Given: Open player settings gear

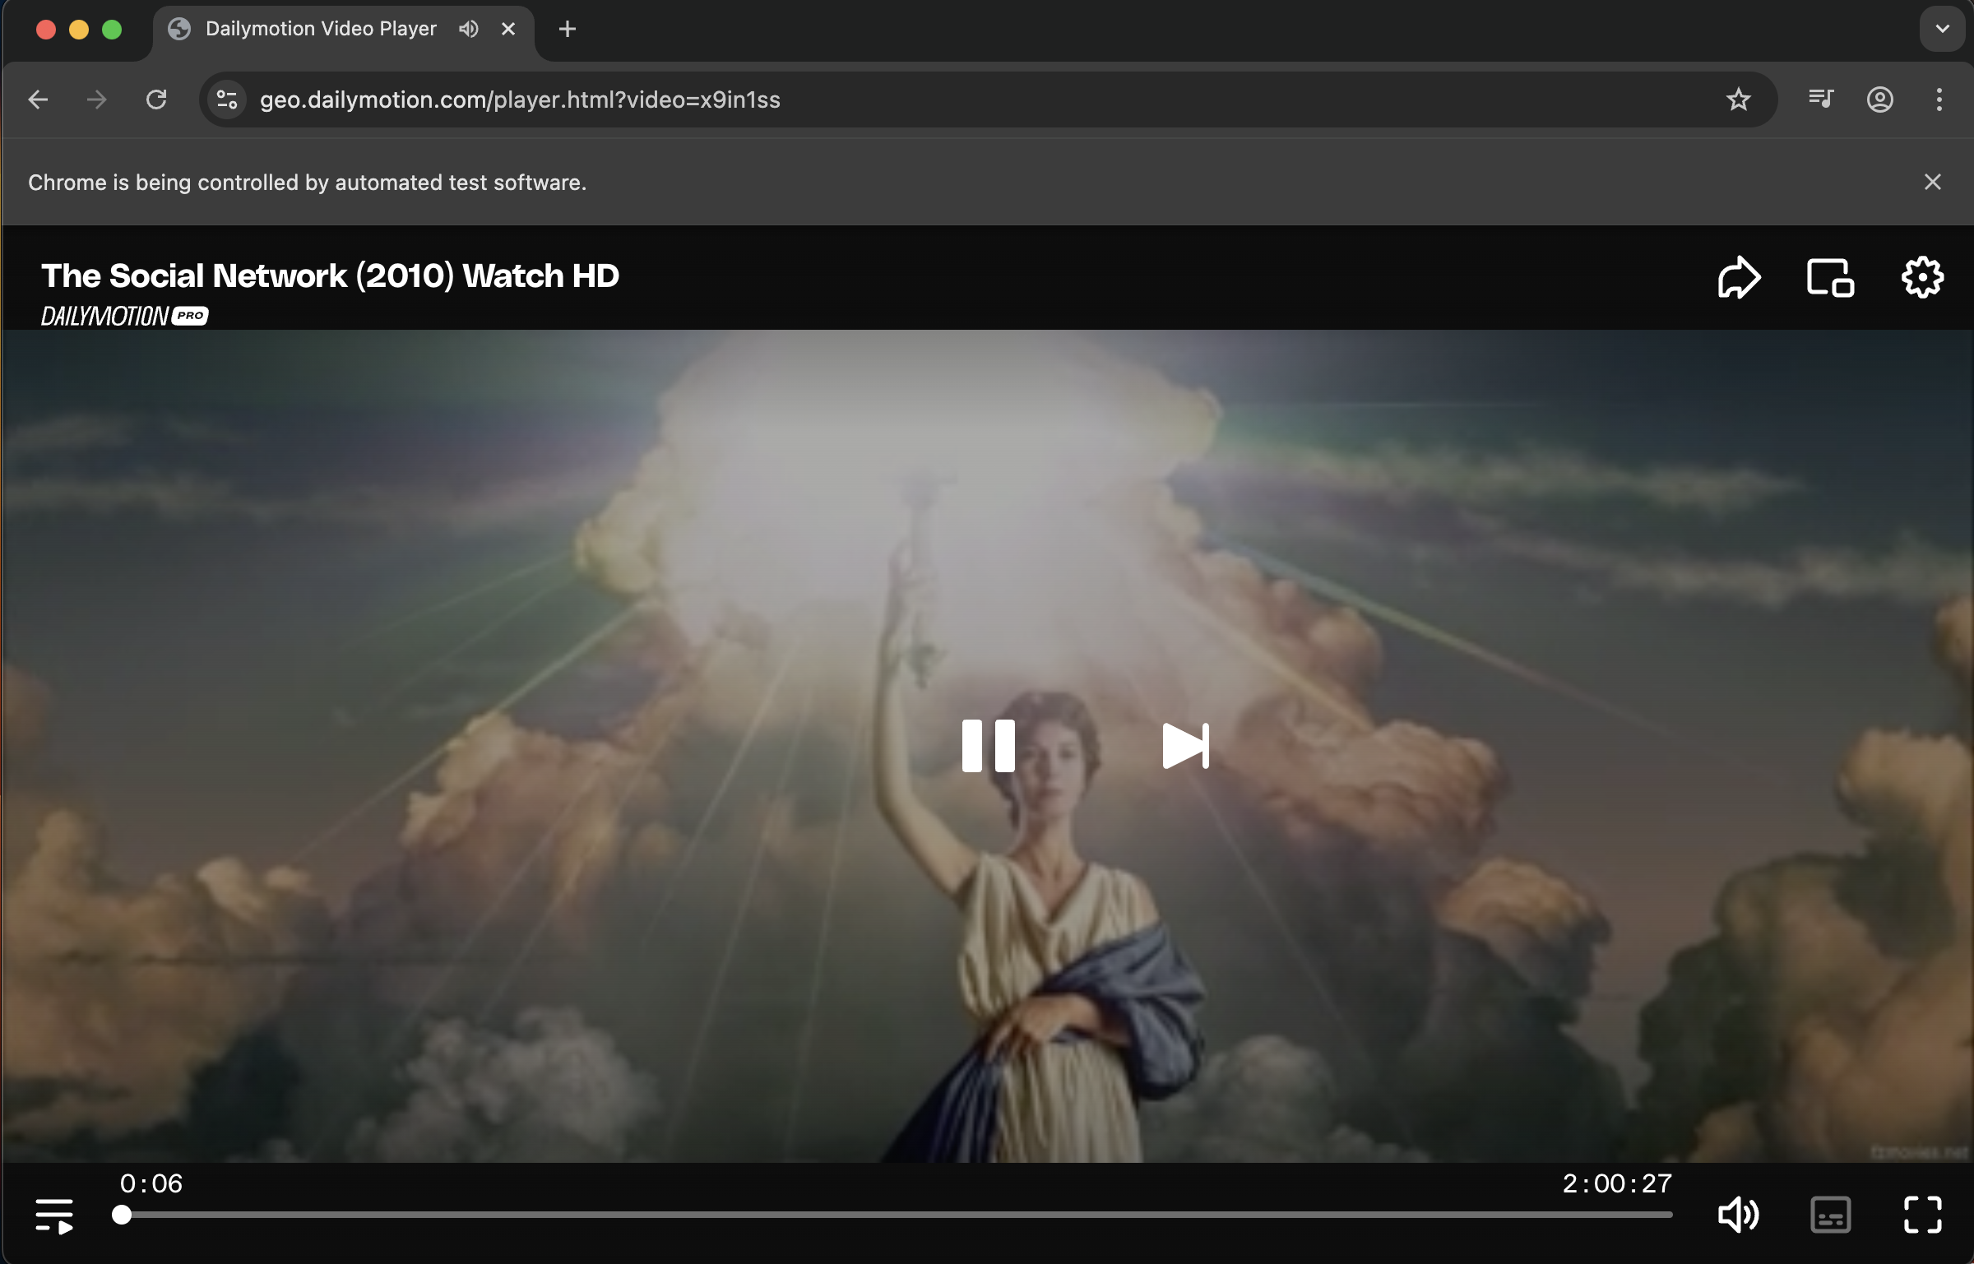Looking at the screenshot, I should pyautogui.click(x=1922, y=277).
